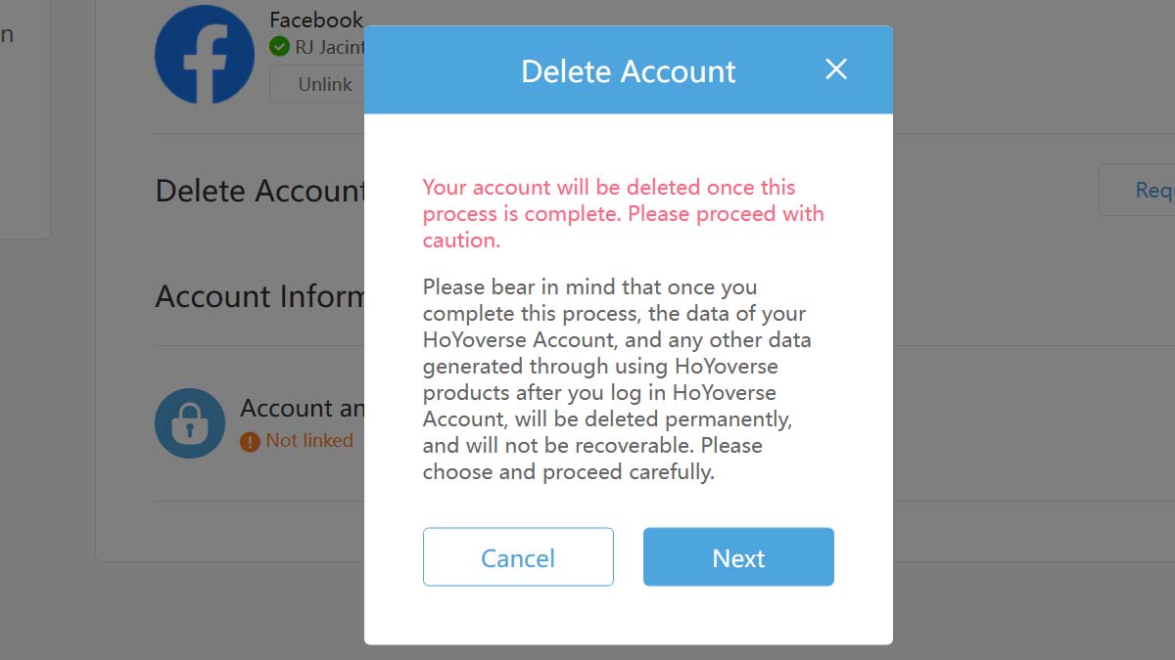Click the cut-off left sidebar item
Image resolution: width=1175 pixels, height=660 pixels.
(x=8, y=34)
